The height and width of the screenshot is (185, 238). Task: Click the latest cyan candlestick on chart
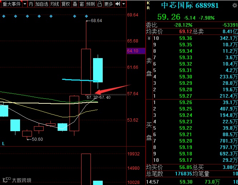[x=98, y=70]
